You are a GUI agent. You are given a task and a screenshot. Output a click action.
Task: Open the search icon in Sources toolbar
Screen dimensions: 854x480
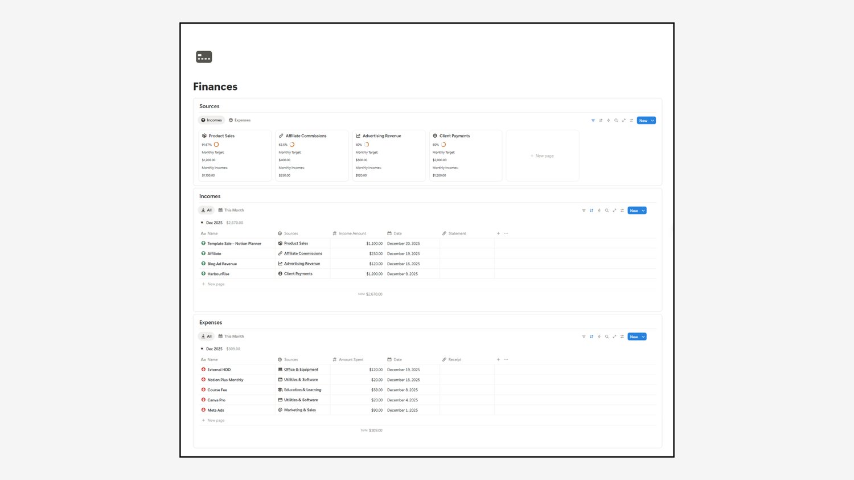click(x=616, y=121)
